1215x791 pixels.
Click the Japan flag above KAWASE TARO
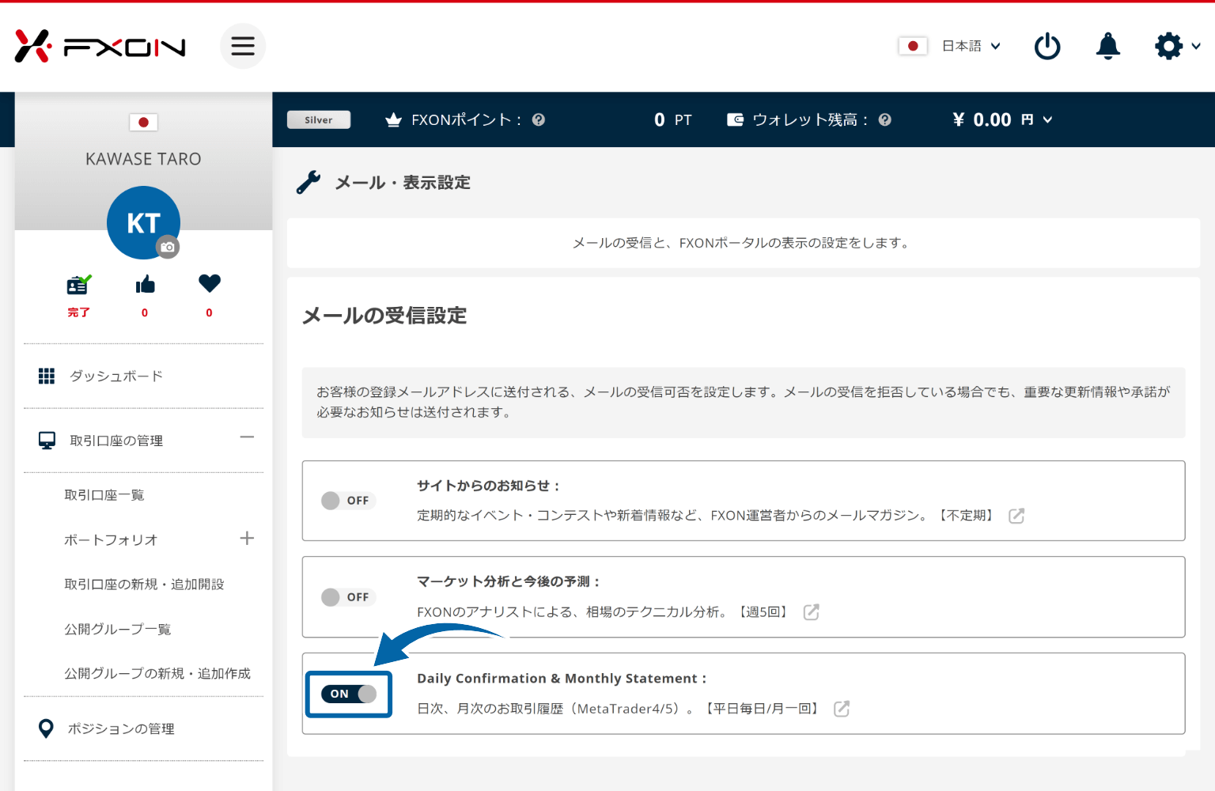[x=143, y=122]
